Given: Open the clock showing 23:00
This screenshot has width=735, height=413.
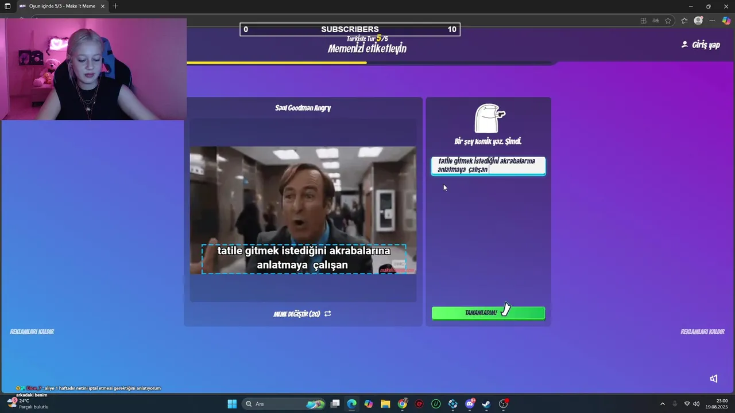Looking at the screenshot, I should pos(717,404).
